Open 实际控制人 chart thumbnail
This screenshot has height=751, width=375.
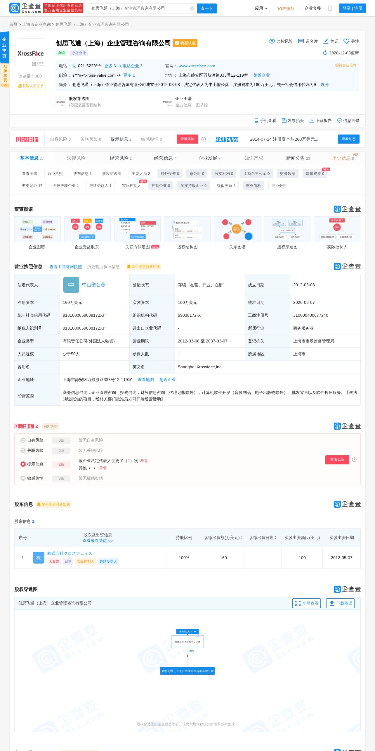click(x=337, y=229)
